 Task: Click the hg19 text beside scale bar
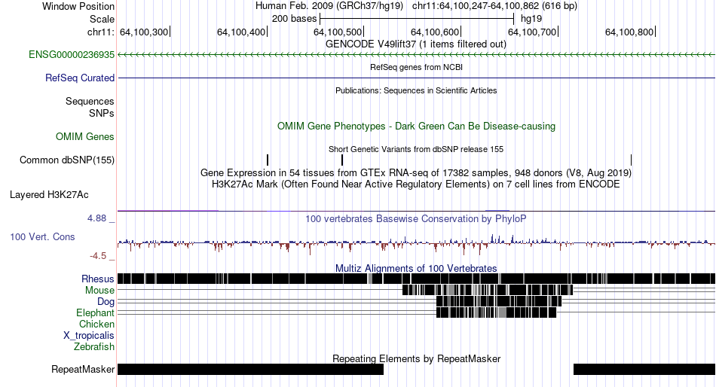tap(531, 19)
